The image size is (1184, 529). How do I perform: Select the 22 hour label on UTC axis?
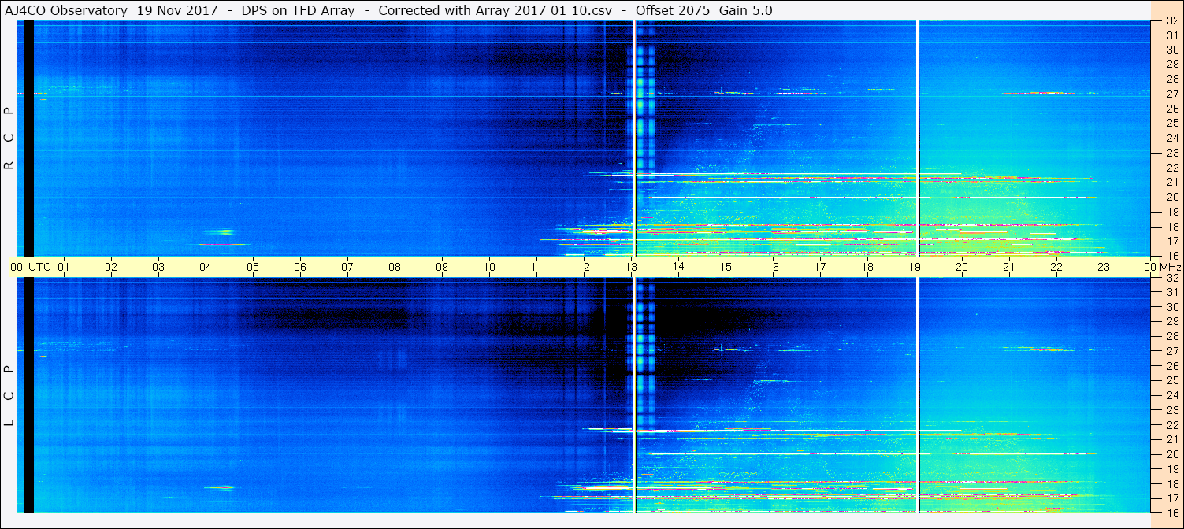coord(1056,267)
